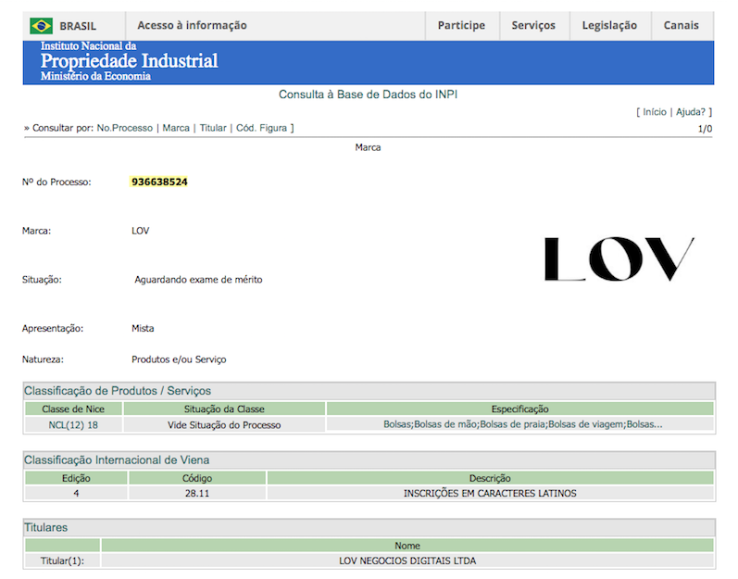Image resolution: width=738 pixels, height=579 pixels.
Task: Open the Canais menu item
Action: [681, 25]
